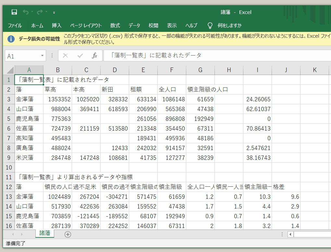Screen dimensions: 331x252
Task: Click cell value 896808
Action: pyautogui.click(x=172, y=119)
